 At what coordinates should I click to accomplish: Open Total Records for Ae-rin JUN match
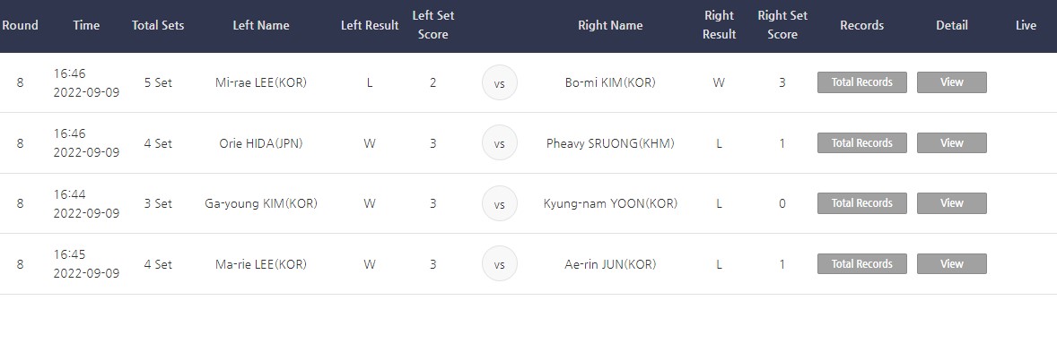pyautogui.click(x=861, y=264)
